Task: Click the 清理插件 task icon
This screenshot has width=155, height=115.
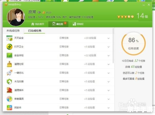Action: pos(9,90)
